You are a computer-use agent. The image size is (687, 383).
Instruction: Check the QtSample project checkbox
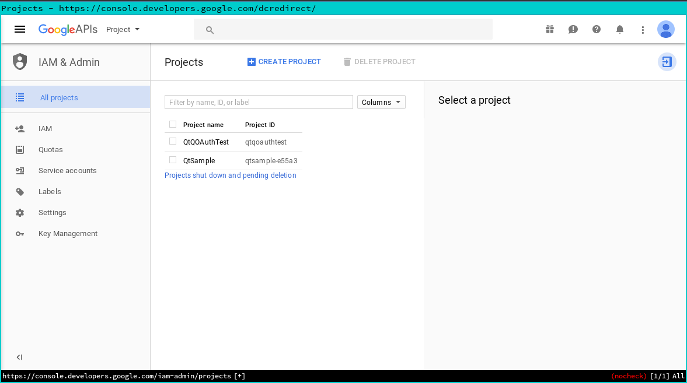[x=172, y=160]
